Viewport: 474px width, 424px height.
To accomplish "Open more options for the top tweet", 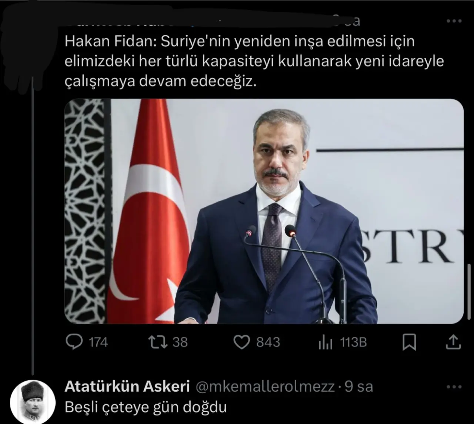I will coord(454,21).
